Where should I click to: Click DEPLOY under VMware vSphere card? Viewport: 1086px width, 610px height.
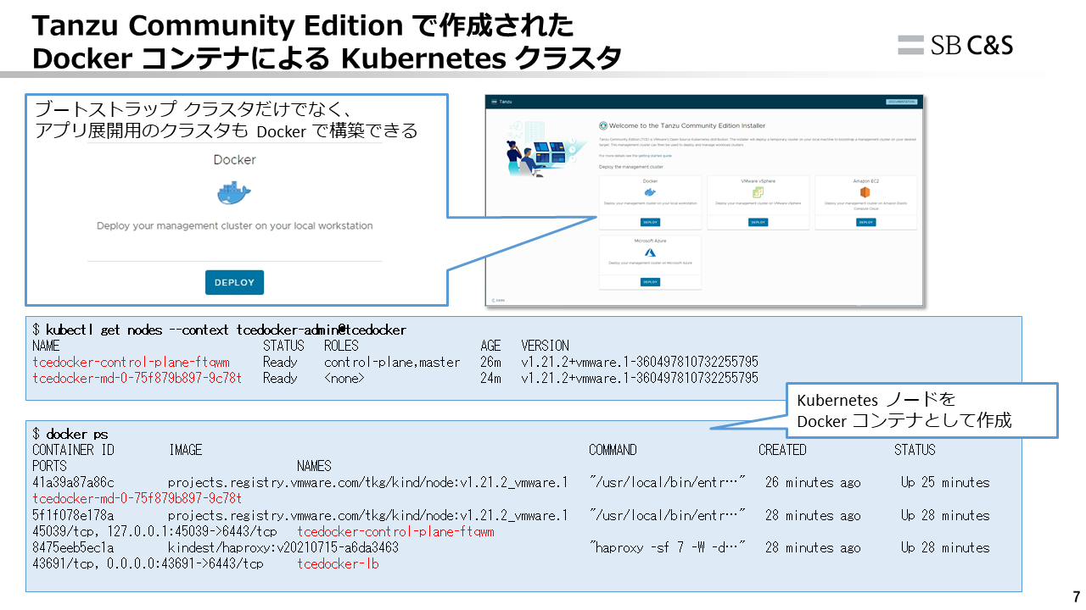click(x=759, y=222)
